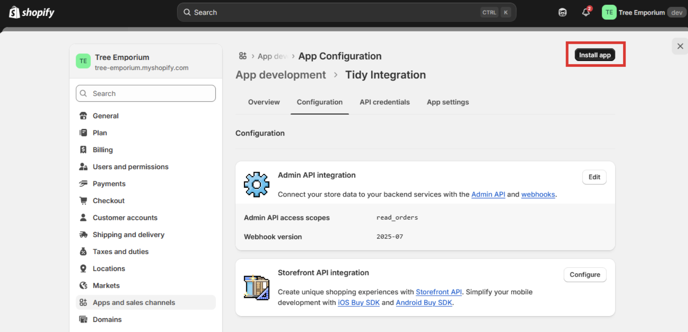
Task: Click the Apps and sales channels icon
Action: pos(83,303)
